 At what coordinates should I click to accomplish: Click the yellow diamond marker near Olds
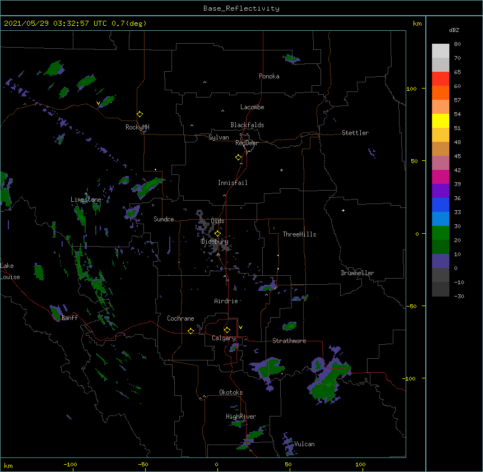217,234
